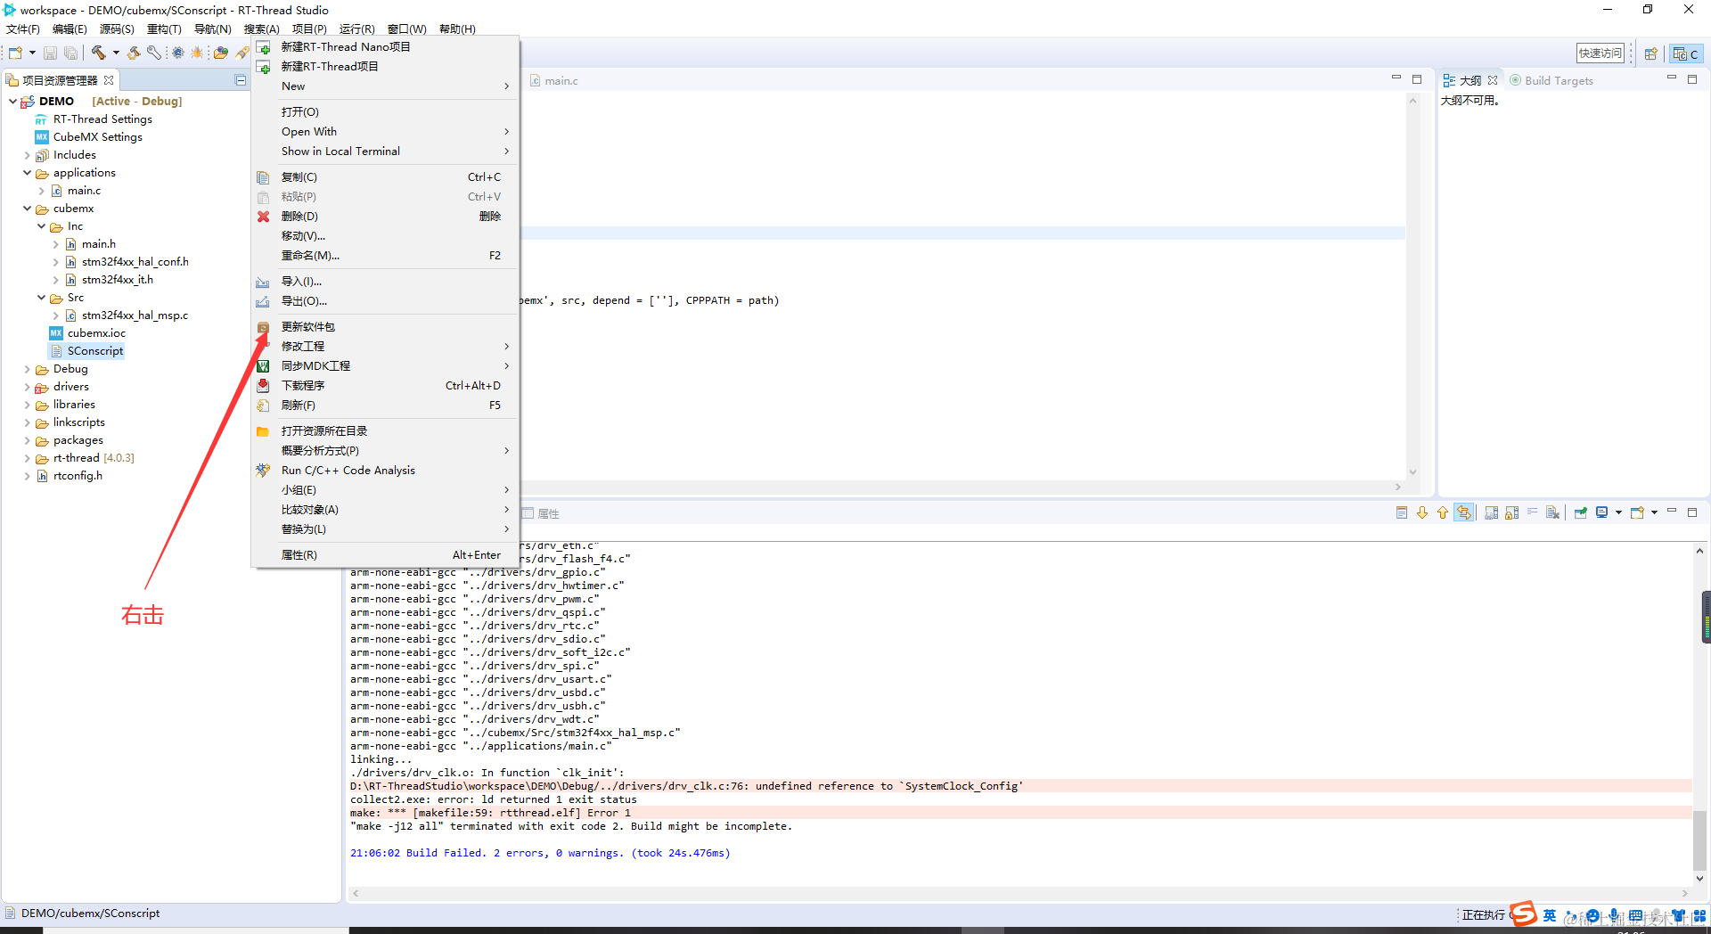Click the quick access input box
1711x934 pixels.
pos(1600,53)
